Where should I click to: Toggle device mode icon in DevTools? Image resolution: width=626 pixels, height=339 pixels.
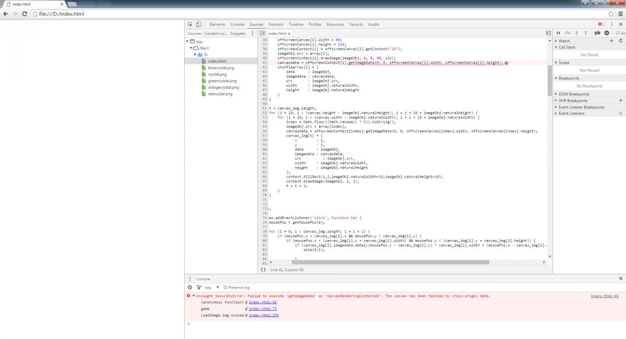coord(199,25)
